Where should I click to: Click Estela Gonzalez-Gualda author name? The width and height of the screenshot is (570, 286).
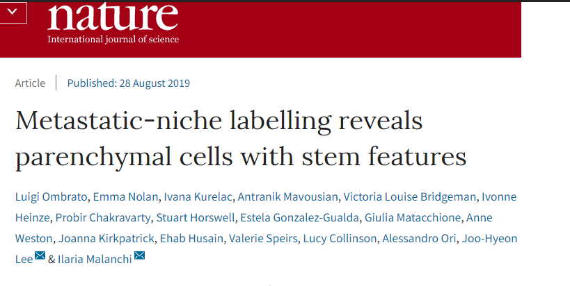click(x=300, y=218)
